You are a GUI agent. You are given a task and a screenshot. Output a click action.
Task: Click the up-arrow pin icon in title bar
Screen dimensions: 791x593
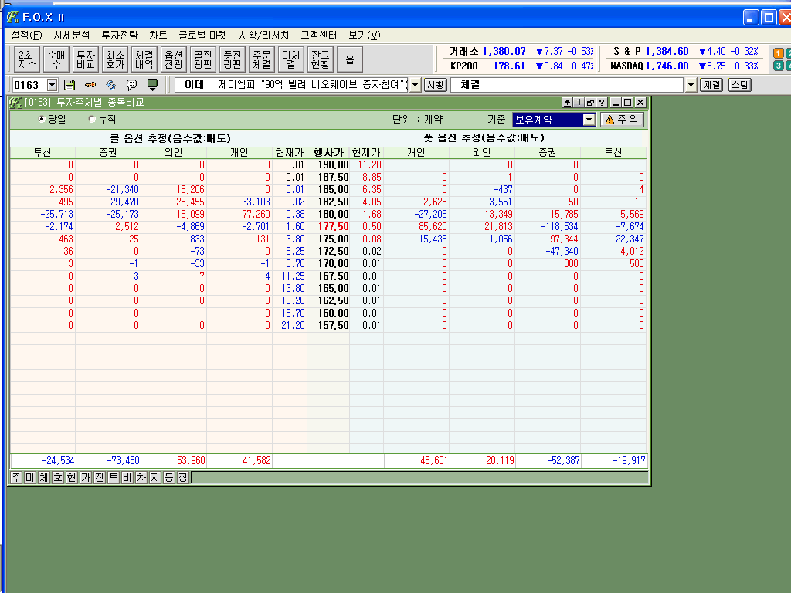pos(566,103)
